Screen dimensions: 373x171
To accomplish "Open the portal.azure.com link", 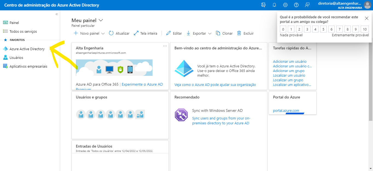I will (286, 110).
